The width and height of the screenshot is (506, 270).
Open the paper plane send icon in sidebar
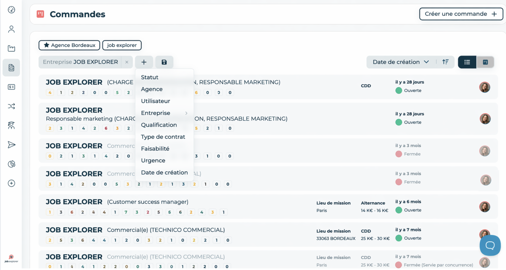[11, 145]
